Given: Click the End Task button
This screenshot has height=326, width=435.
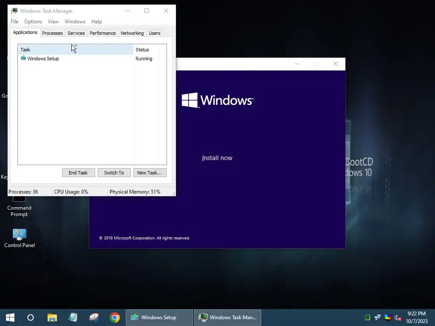Looking at the screenshot, I should (x=78, y=173).
